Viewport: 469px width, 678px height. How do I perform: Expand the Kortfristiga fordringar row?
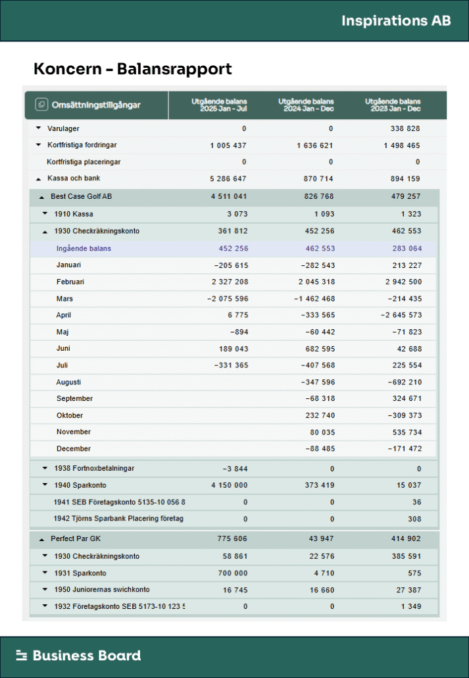38,145
